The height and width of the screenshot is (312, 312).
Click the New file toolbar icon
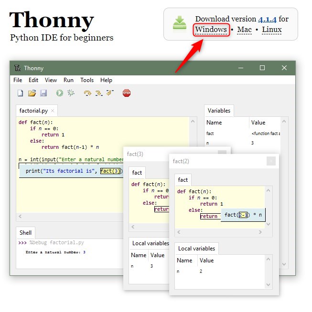click(20, 93)
